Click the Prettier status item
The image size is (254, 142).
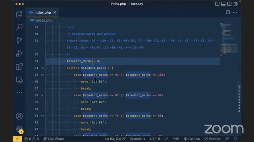(x=213, y=139)
